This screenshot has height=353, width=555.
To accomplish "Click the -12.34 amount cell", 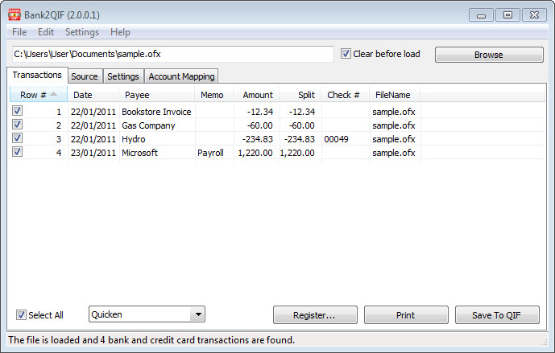I will point(260,112).
